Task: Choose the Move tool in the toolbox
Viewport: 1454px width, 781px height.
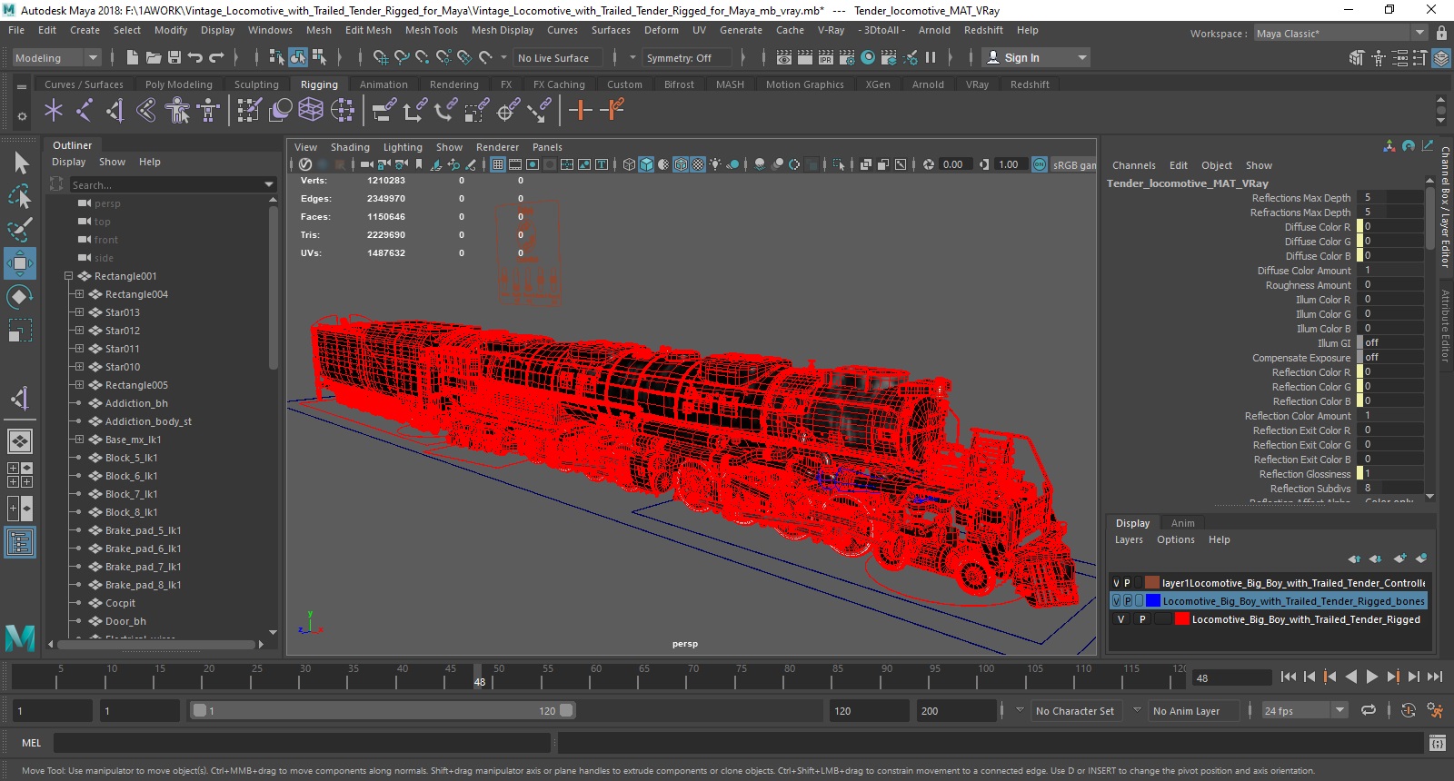Action: [20, 263]
